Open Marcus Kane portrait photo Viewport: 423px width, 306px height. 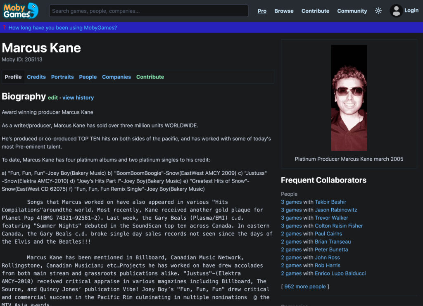(x=349, y=98)
